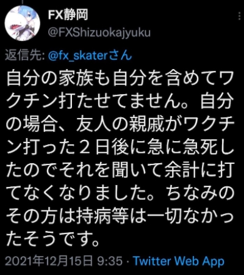This screenshot has height=275, width=244.
Task: Click tweet line starting たのでそれを聞いて
Action: pos(120,170)
